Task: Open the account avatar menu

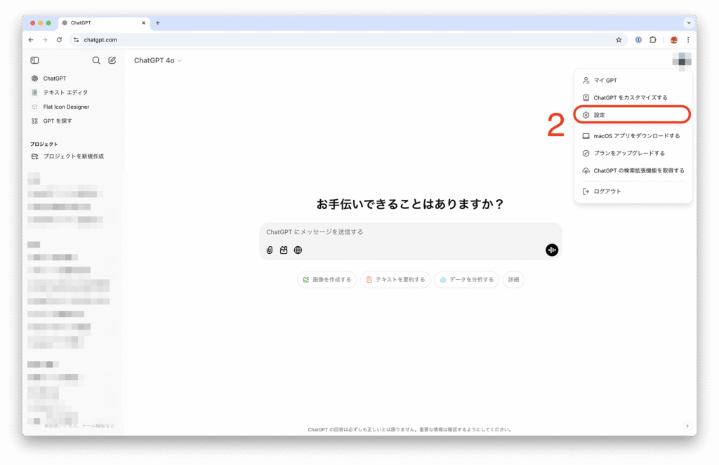Action: click(682, 60)
